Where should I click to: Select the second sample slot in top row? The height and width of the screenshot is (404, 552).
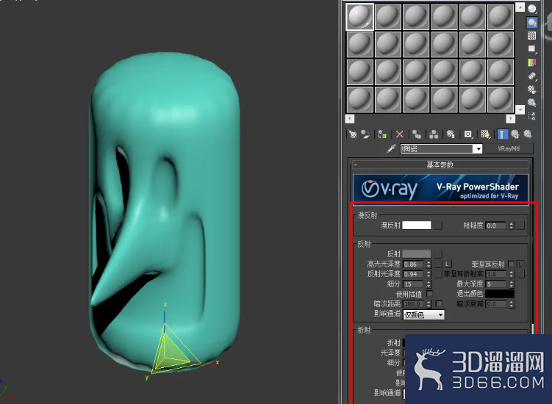tap(387, 17)
